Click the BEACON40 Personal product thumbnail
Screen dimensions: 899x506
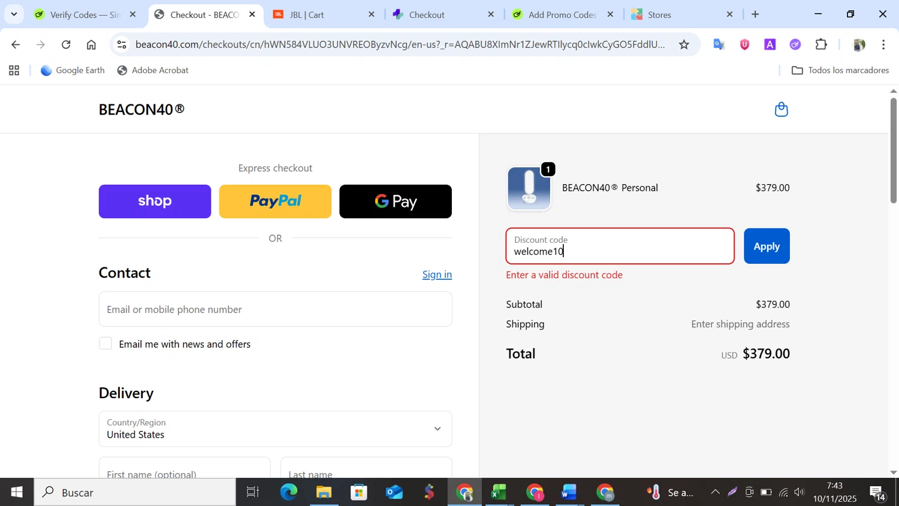click(x=529, y=188)
